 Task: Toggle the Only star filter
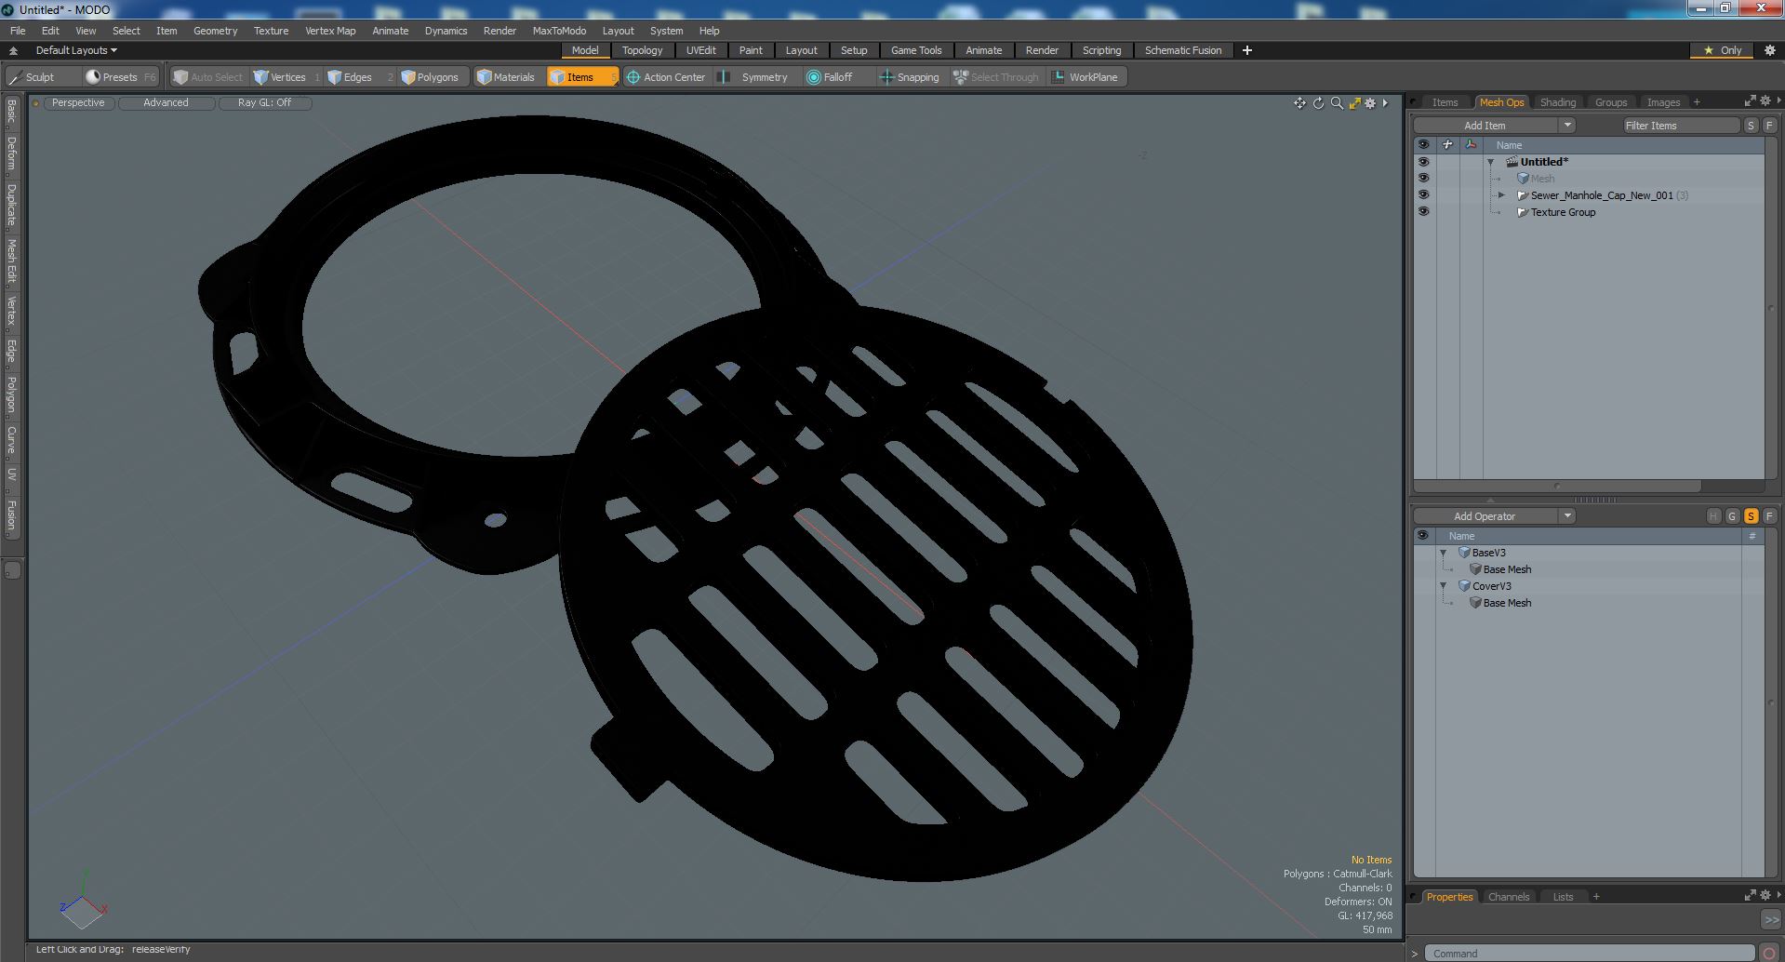(x=1722, y=50)
